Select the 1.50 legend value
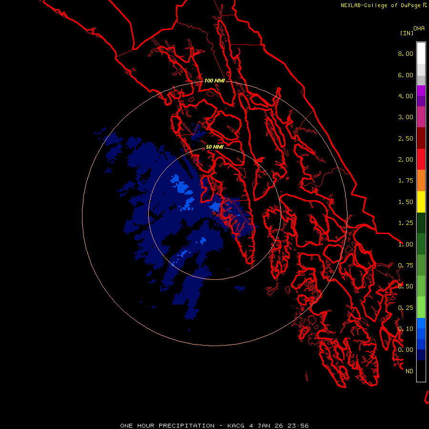Viewport: 429px width, 429px height. [406, 202]
